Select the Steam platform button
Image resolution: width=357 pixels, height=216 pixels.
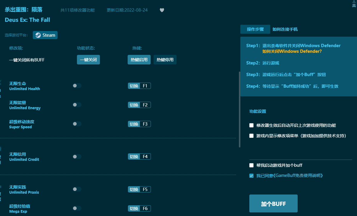click(45, 35)
